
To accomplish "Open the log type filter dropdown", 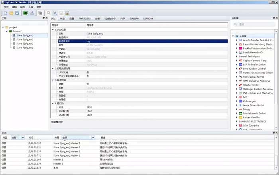I will 23,138.
